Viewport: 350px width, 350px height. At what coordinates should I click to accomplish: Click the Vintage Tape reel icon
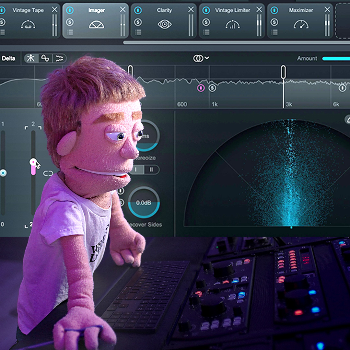(28, 25)
